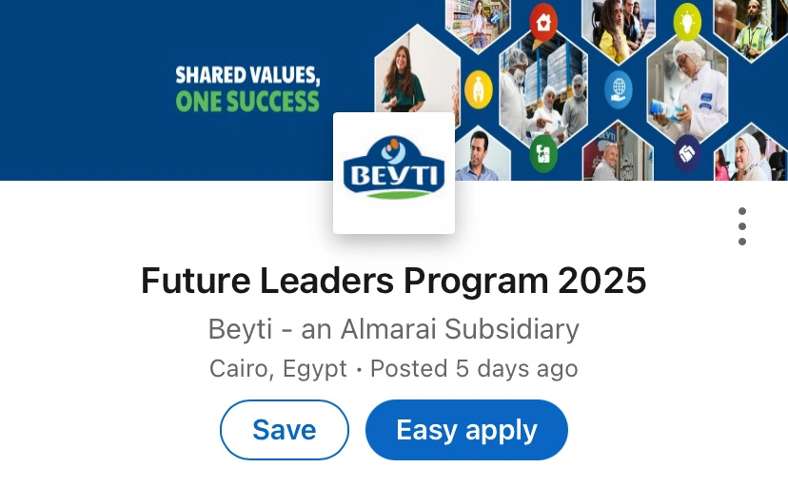Open the worker holding milk carton photo
788x487 pixels.
(693, 86)
